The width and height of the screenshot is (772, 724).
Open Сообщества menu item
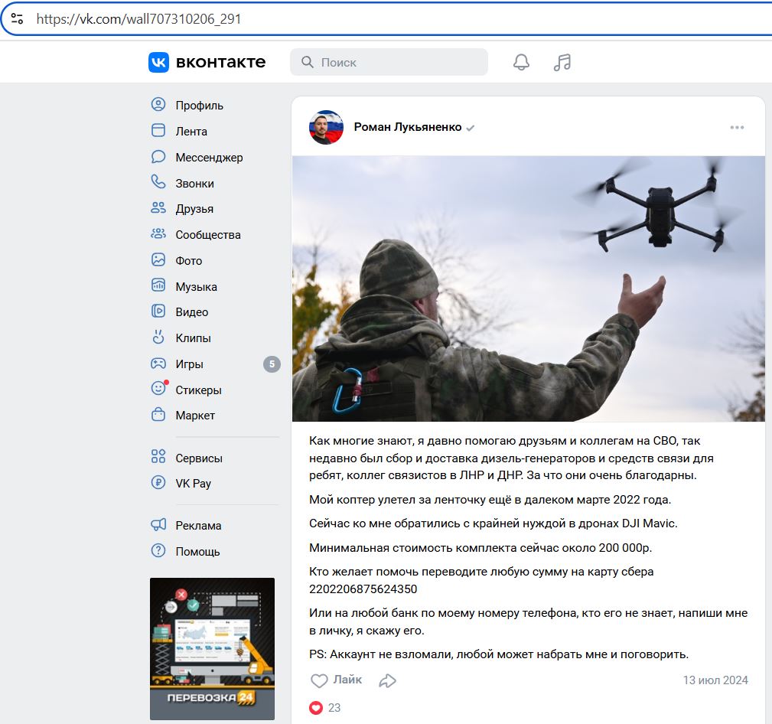tap(208, 235)
